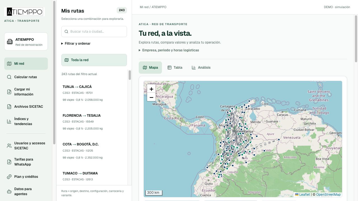This screenshot has width=358, height=201.
Task: Focus the Buscar ruta o ciudad field
Action: (x=94, y=32)
